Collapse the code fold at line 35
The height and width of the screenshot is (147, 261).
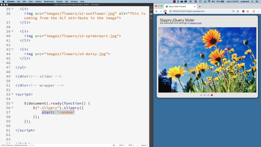(12, 9)
